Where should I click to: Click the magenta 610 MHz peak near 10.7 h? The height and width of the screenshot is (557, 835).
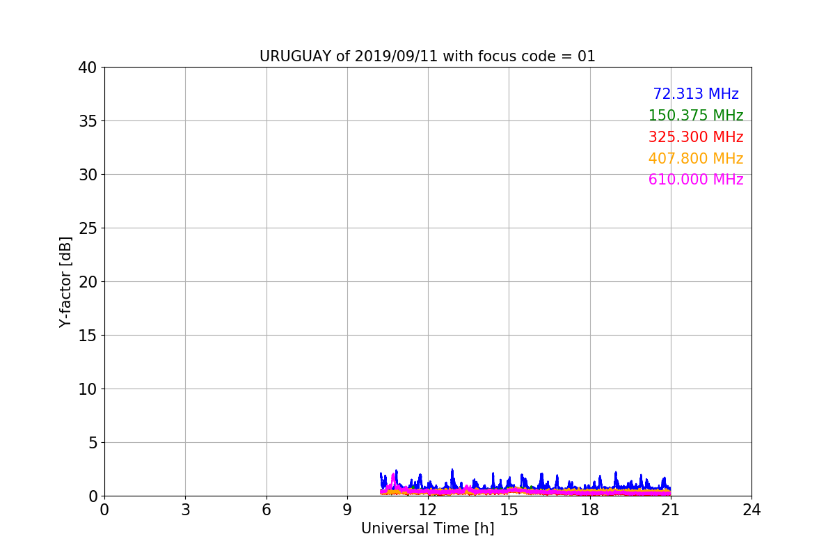tap(393, 480)
